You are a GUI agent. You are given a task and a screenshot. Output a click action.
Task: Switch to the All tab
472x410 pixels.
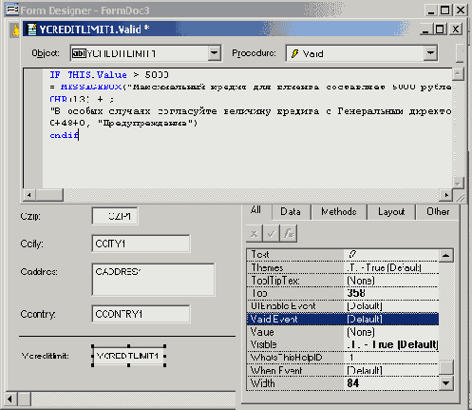coord(255,210)
